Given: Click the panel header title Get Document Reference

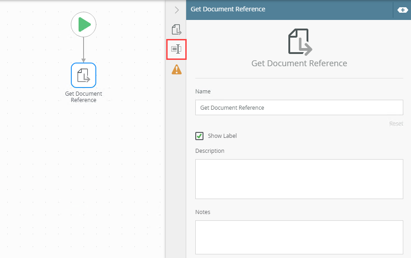Looking at the screenshot, I should click(x=228, y=9).
